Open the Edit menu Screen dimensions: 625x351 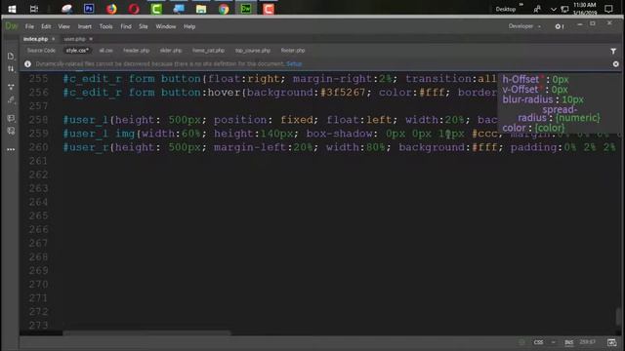tap(46, 26)
